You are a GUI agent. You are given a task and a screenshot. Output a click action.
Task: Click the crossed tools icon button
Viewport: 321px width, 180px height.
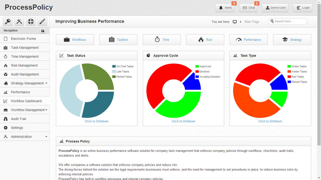pos(19,21)
